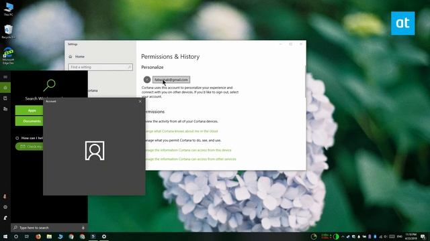
Task: Click Home in the Settings sidebar
Action: point(77,56)
